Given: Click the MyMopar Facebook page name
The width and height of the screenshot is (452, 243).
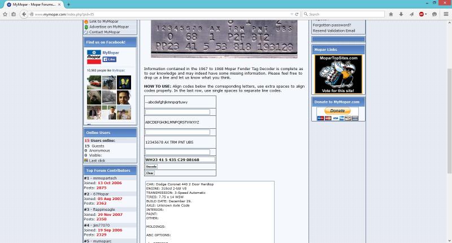Looking at the screenshot, I should pyautogui.click(x=111, y=53).
